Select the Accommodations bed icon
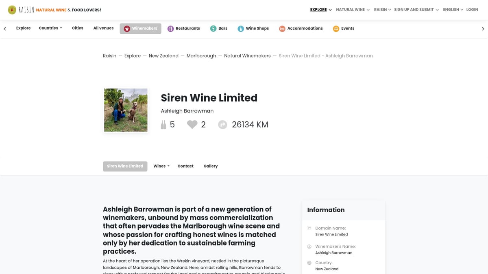 282,28
